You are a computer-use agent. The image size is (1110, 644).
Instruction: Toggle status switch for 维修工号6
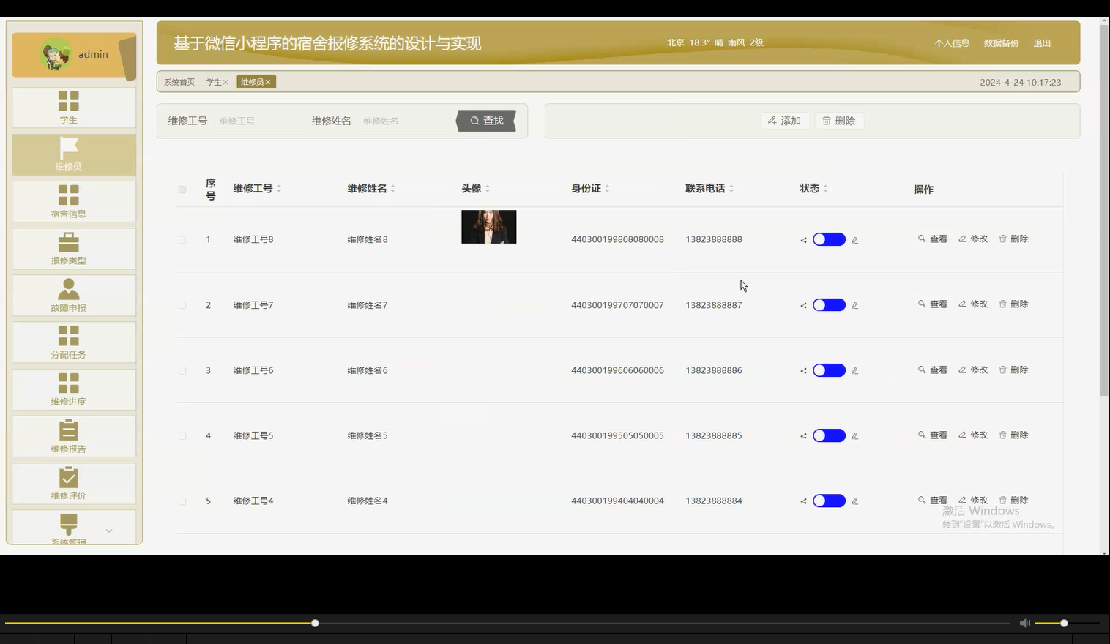click(x=829, y=370)
